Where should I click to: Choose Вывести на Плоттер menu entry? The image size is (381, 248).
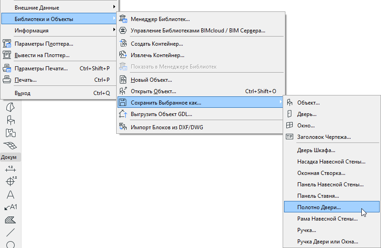(59, 55)
